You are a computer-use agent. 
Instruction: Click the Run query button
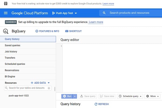(x=67, y=96)
